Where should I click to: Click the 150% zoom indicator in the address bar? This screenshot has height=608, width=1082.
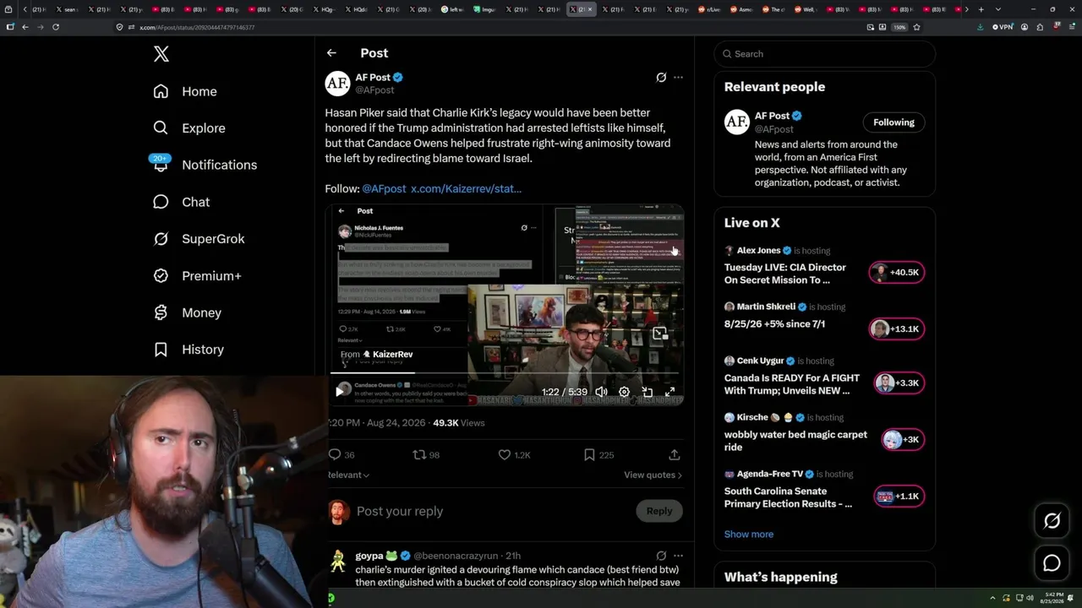(x=899, y=27)
